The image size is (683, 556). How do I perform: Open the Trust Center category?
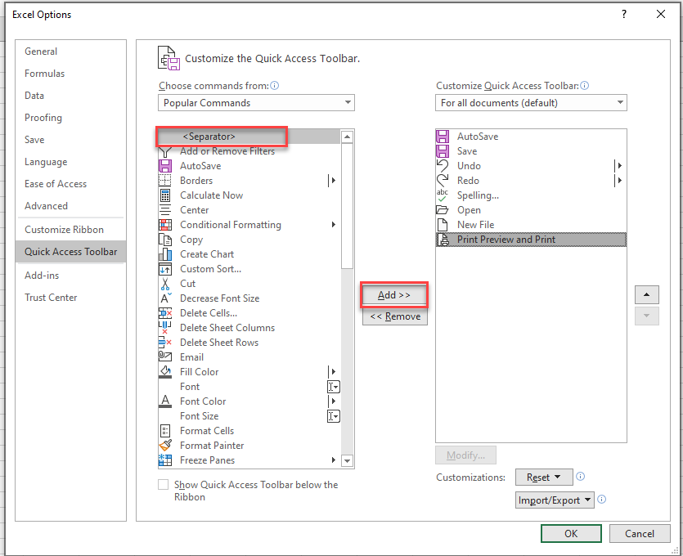(x=70, y=298)
